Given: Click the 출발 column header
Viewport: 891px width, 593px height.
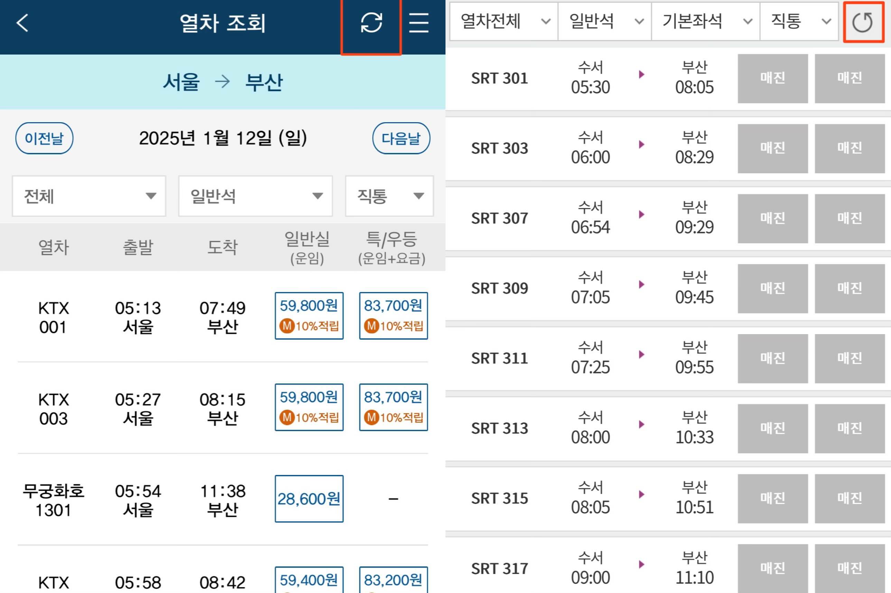Looking at the screenshot, I should click(138, 247).
